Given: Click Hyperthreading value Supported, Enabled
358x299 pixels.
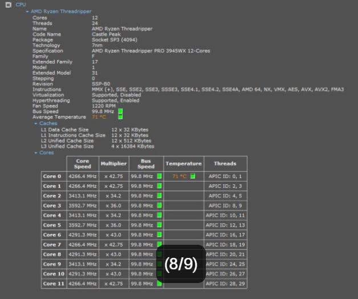Looking at the screenshot, I should [x=116, y=100].
